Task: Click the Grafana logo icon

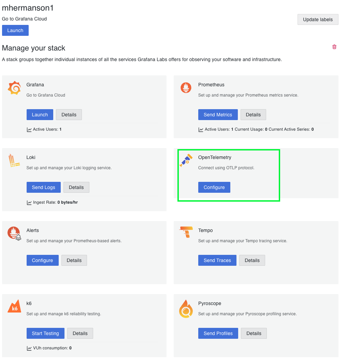Action: point(14,88)
